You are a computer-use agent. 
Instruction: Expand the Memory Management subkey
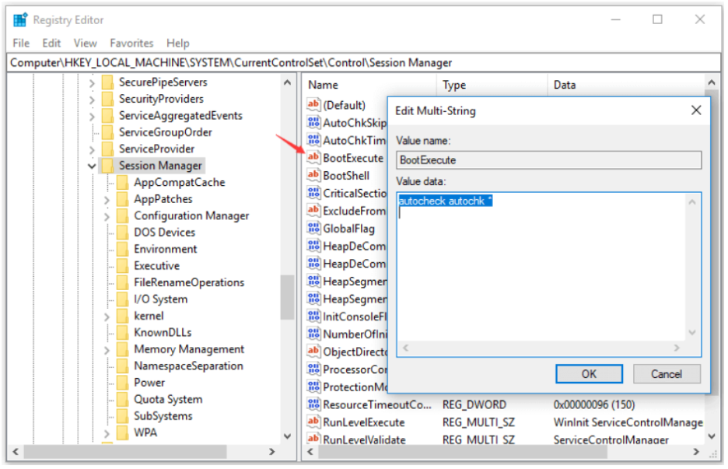107,350
